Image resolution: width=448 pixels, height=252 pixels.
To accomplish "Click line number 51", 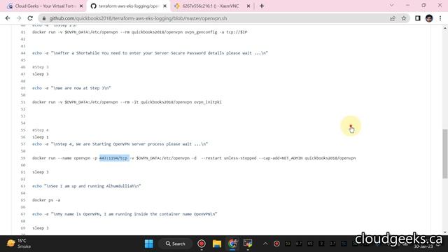I will click(x=23, y=102).
